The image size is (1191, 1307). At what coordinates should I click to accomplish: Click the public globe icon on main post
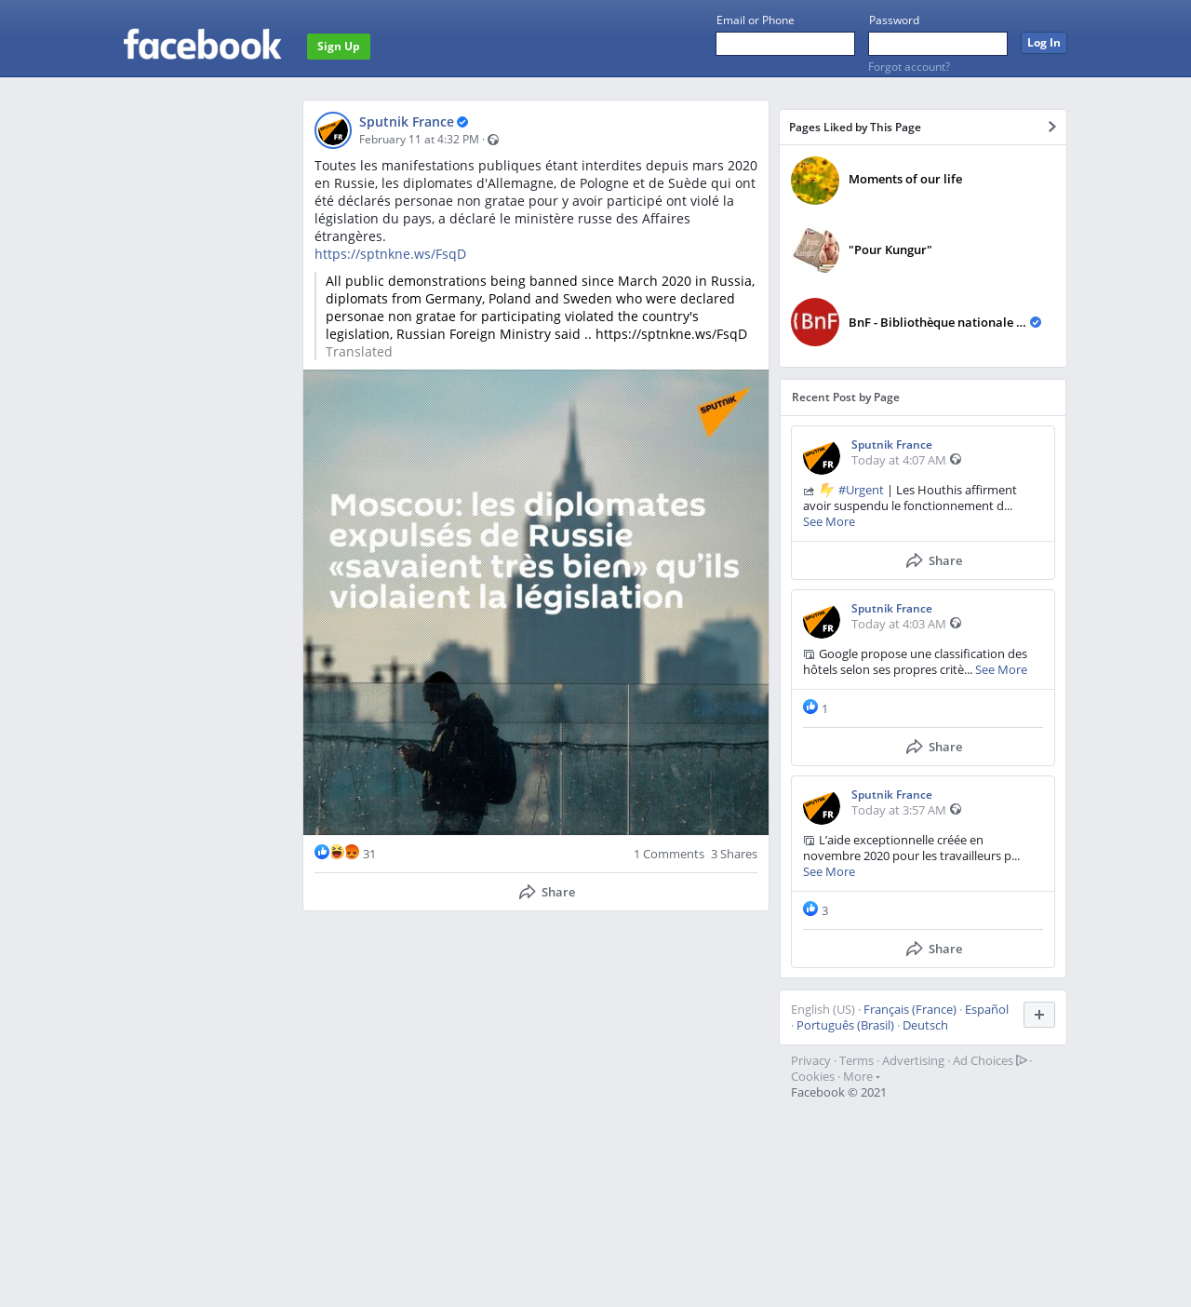point(493,140)
